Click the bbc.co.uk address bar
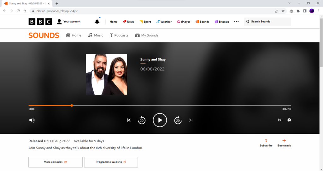This screenshot has height=171, width=323. (x=152, y=11)
